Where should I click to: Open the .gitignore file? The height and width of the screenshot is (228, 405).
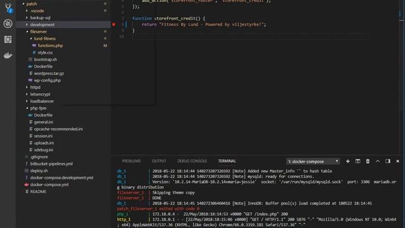pyautogui.click(x=39, y=157)
